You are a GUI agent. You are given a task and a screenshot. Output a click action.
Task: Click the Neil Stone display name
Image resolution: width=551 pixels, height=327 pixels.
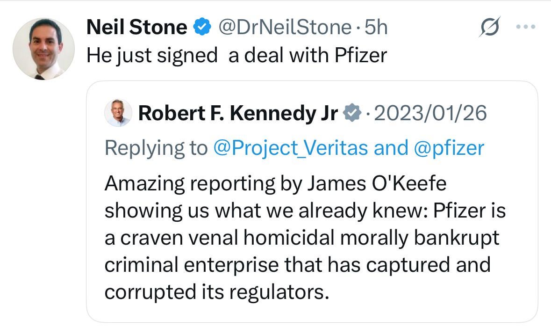pos(136,28)
